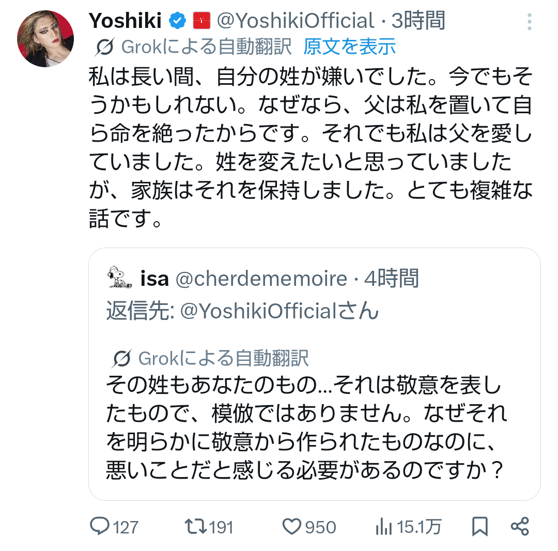Click the 3時間 timestamp on the main post
Screen dimensions: 558x551
pos(417,21)
